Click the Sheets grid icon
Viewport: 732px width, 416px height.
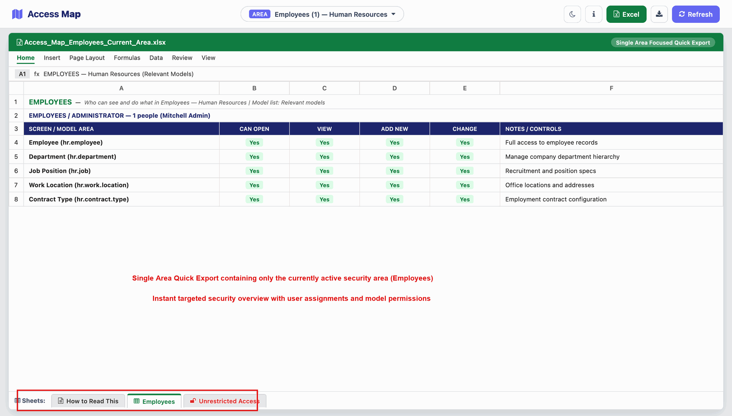point(18,400)
